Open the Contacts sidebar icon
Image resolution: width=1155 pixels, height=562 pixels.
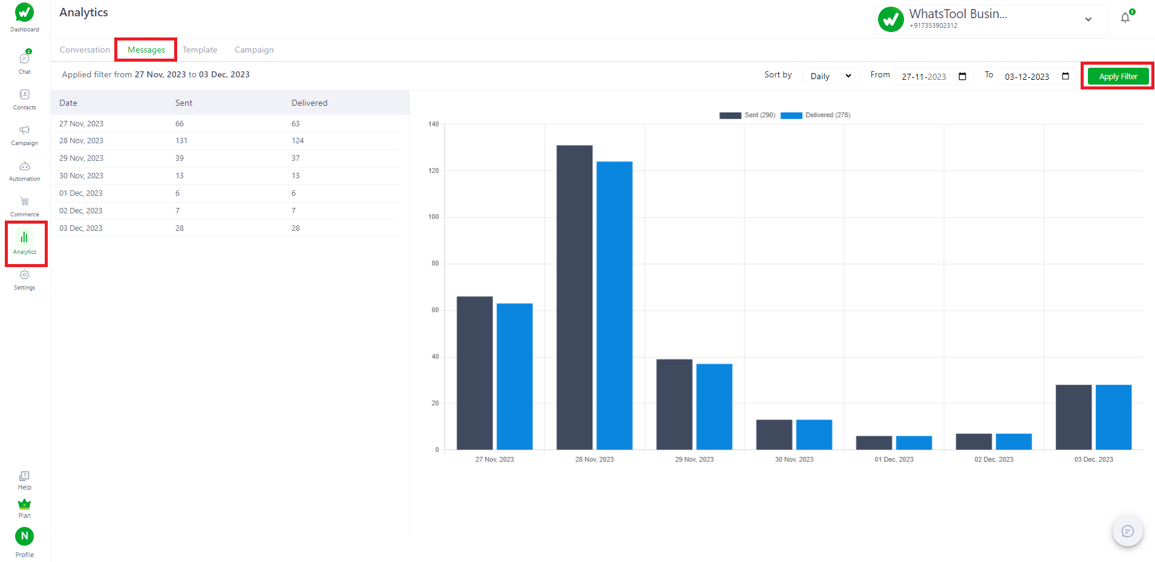24,94
